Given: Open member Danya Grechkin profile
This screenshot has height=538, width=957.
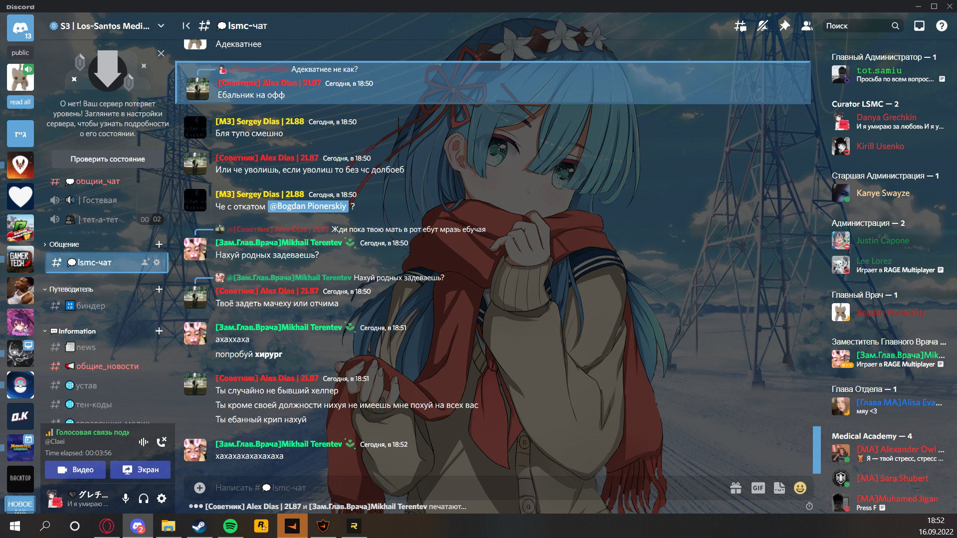Looking at the screenshot, I should coord(888,121).
